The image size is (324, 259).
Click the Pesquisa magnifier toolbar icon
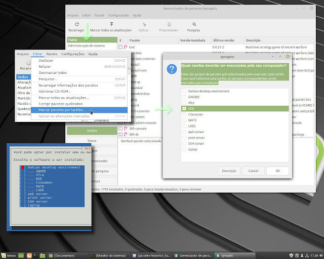tap(194, 24)
